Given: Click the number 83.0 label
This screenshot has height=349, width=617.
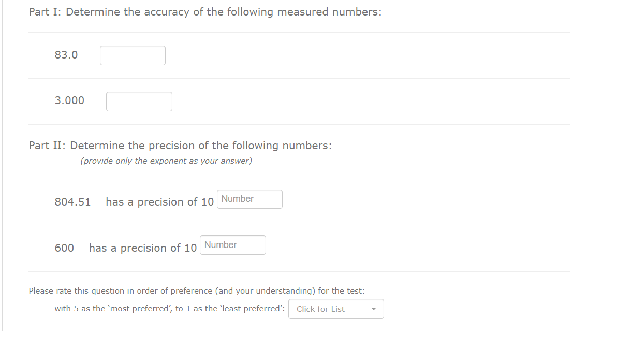Looking at the screenshot, I should (x=66, y=54).
